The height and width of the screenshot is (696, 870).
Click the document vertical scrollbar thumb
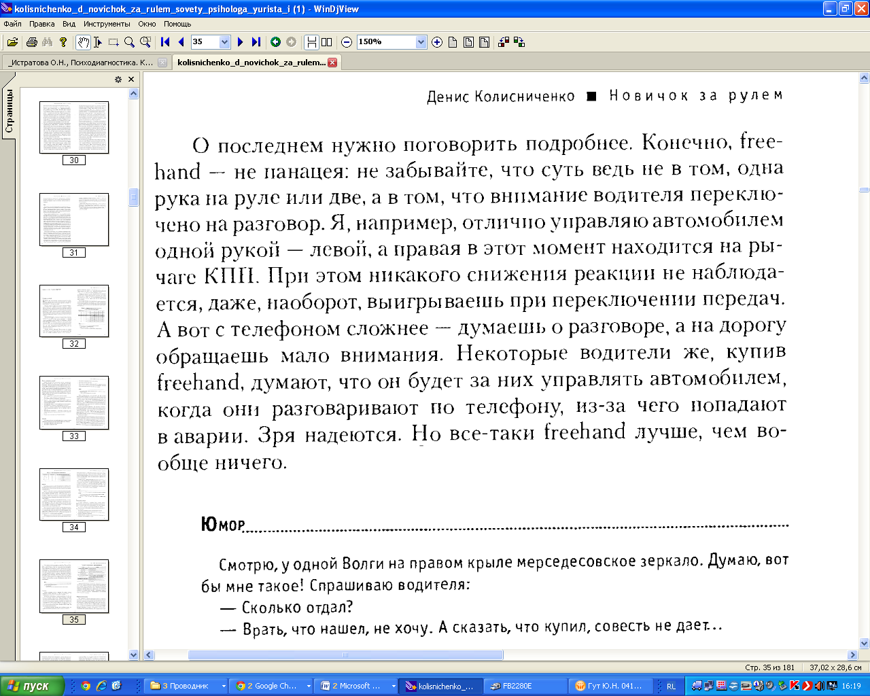click(864, 190)
